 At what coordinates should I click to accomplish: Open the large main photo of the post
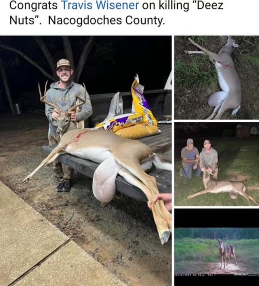coord(85,161)
